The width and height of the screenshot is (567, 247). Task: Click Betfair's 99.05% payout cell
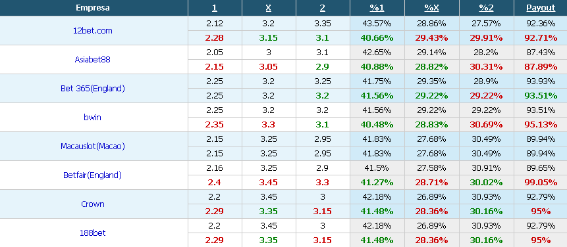pyautogui.click(x=541, y=183)
